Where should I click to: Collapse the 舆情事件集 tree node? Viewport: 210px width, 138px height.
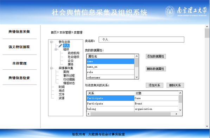(x=51, y=68)
